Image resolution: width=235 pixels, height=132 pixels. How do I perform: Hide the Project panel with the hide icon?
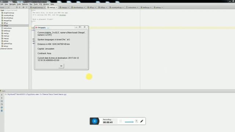coord(27,7)
